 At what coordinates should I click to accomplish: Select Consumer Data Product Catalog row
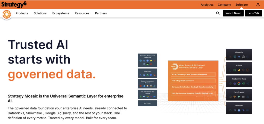(193, 87)
